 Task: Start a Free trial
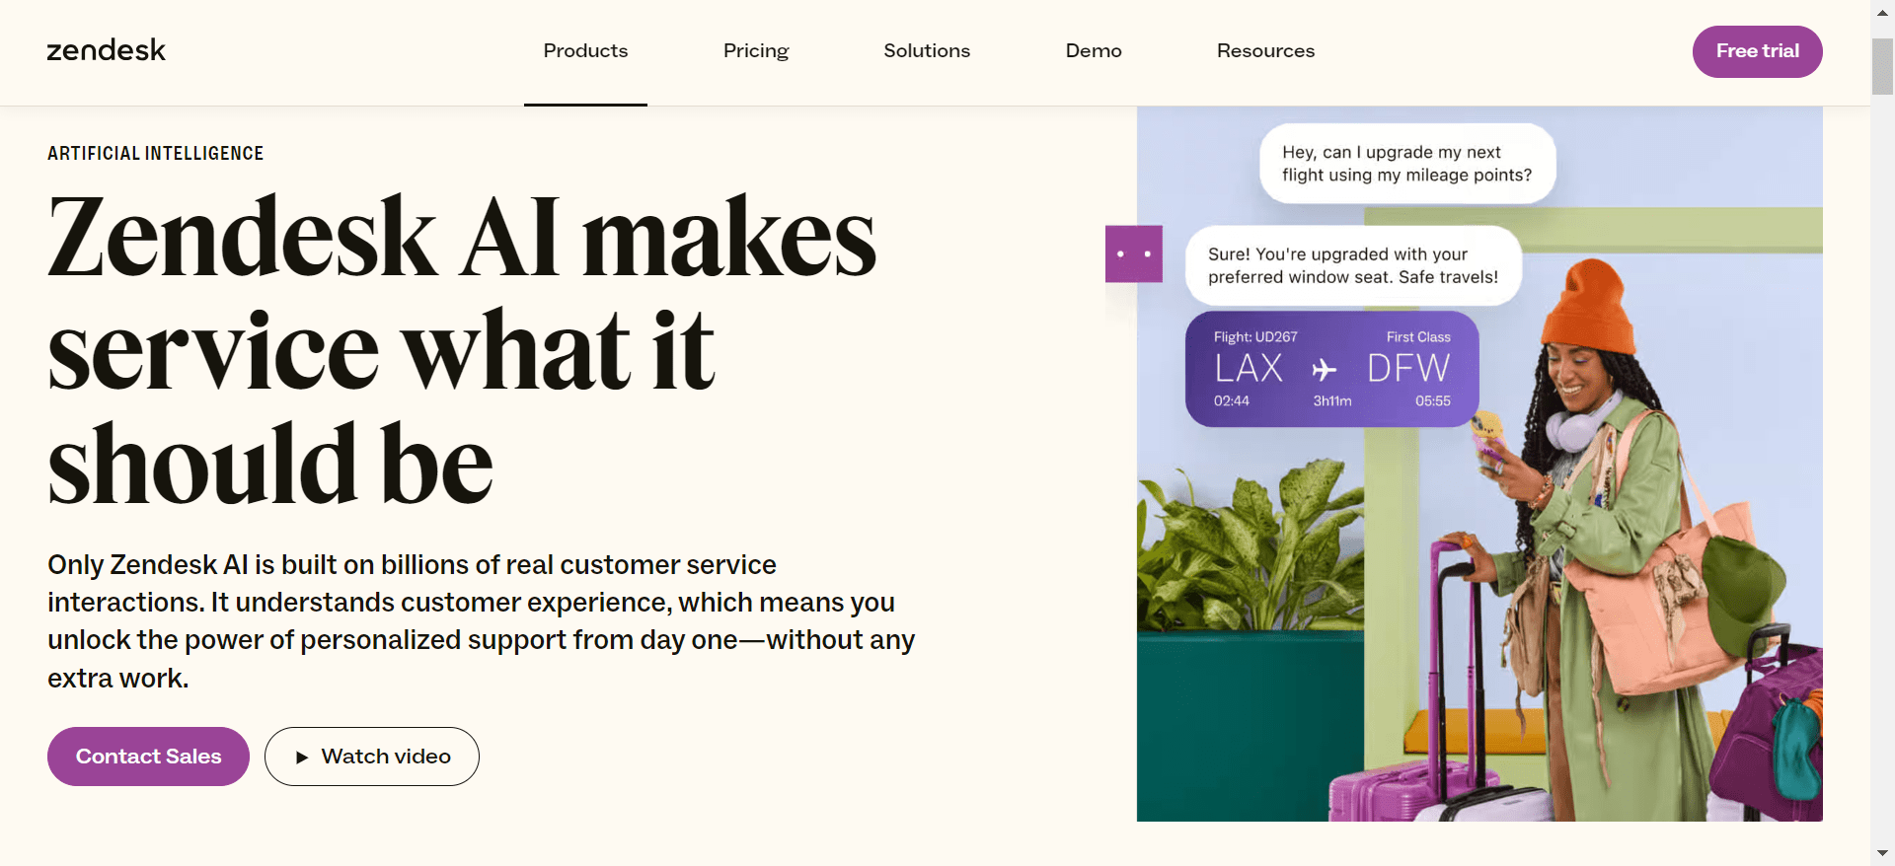pos(1757,51)
